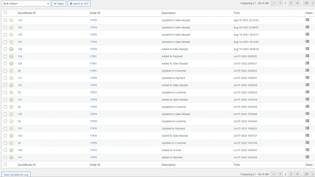This screenshot has width=315, height=177.
Task: Show detail of Jul-07-2023 19:54:43 entry
Action: [307, 121]
